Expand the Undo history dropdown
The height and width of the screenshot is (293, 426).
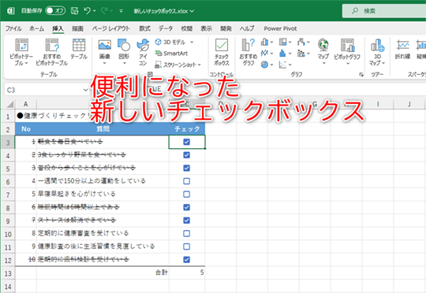coord(95,11)
